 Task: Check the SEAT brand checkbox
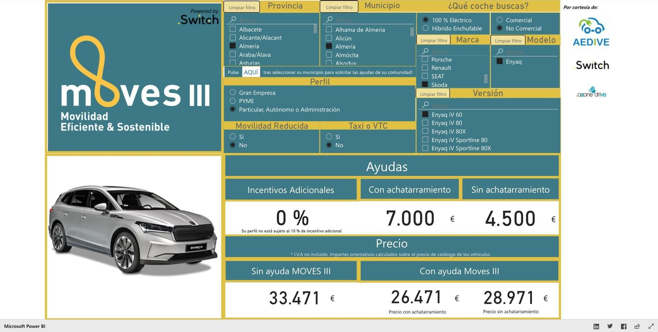[425, 76]
